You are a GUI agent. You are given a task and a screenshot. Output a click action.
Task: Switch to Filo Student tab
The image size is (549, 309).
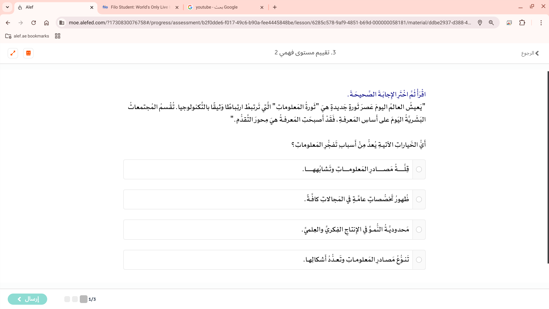[x=137, y=7]
